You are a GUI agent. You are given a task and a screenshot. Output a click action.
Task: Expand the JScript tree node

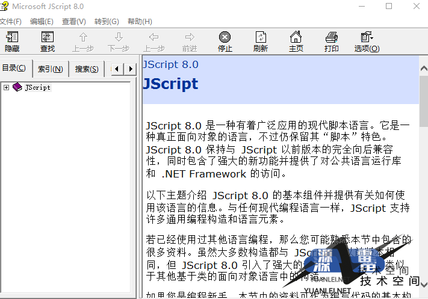tap(6, 88)
